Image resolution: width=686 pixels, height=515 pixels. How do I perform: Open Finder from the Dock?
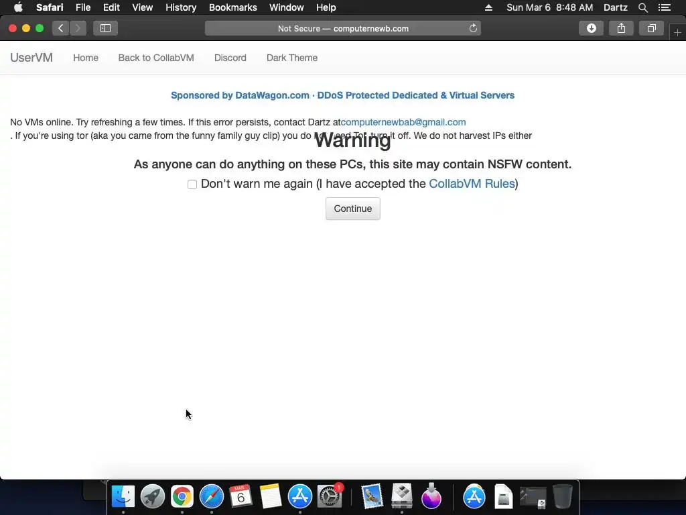click(123, 496)
